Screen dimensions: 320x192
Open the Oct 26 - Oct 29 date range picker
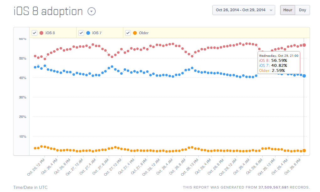tap(244, 10)
